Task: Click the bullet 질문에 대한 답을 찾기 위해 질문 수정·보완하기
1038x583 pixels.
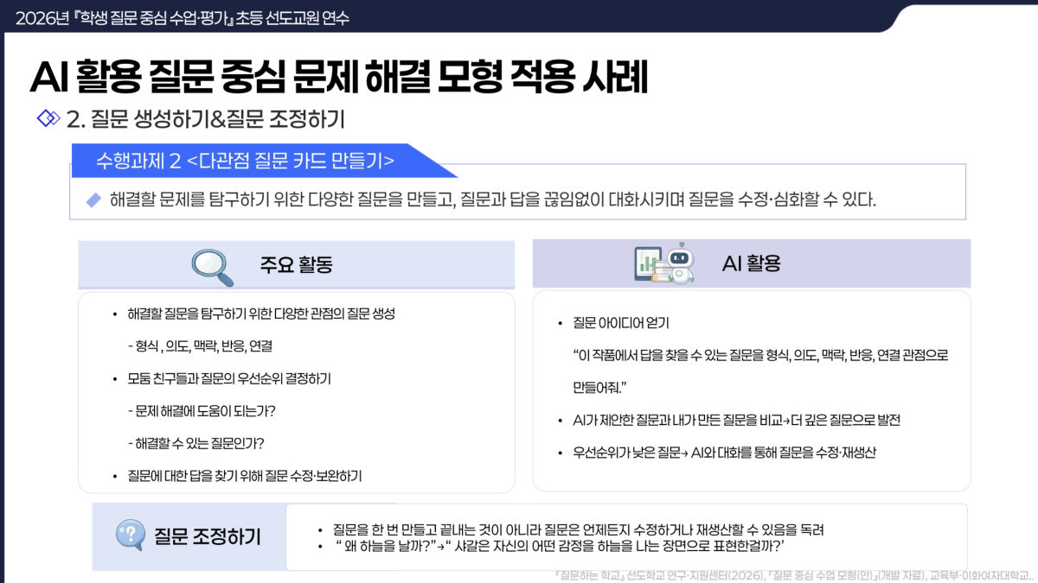Action: point(245,476)
